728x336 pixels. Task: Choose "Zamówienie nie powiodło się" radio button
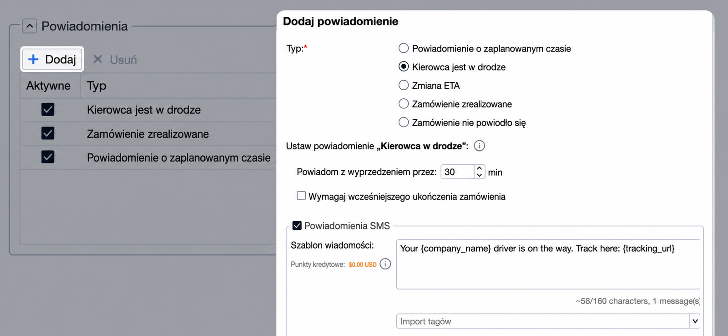tap(404, 122)
